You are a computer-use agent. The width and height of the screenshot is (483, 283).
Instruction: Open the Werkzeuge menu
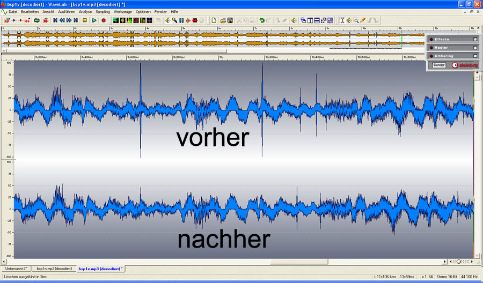click(122, 12)
